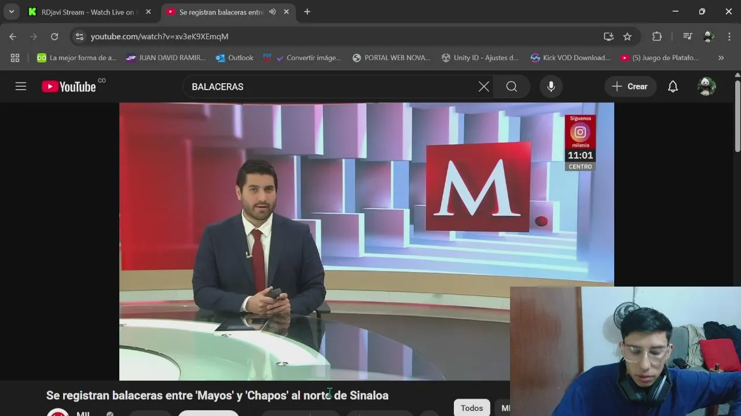741x416 pixels.
Task: Pause the Milenio news video player
Action: [x=366, y=242]
